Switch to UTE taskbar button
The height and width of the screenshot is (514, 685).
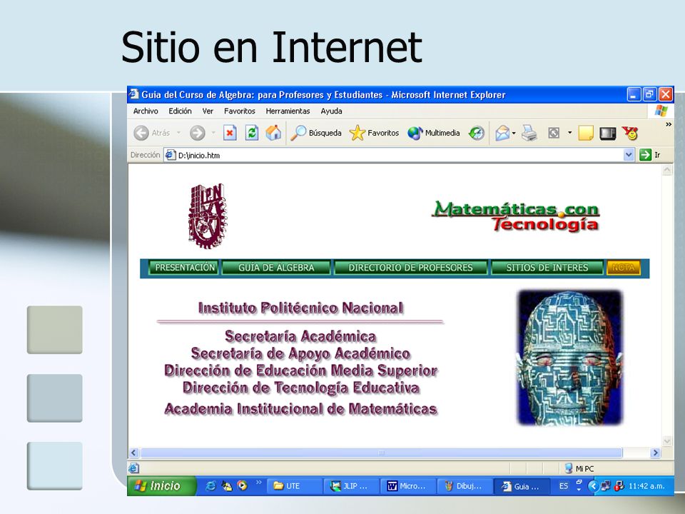[295, 485]
